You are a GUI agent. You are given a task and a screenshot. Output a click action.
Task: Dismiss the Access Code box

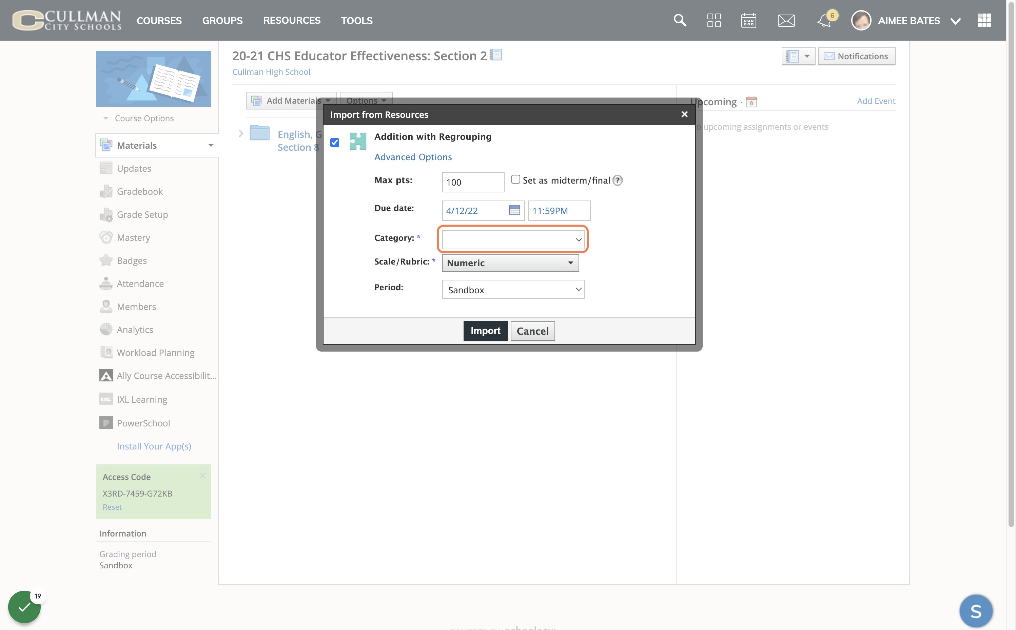(x=203, y=476)
